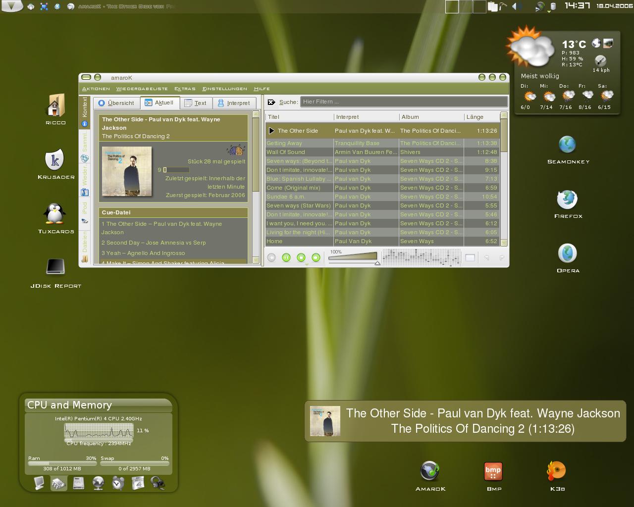Select 'Getting Away' in playlist
Image resolution: width=634 pixels, height=507 pixels.
(382, 143)
